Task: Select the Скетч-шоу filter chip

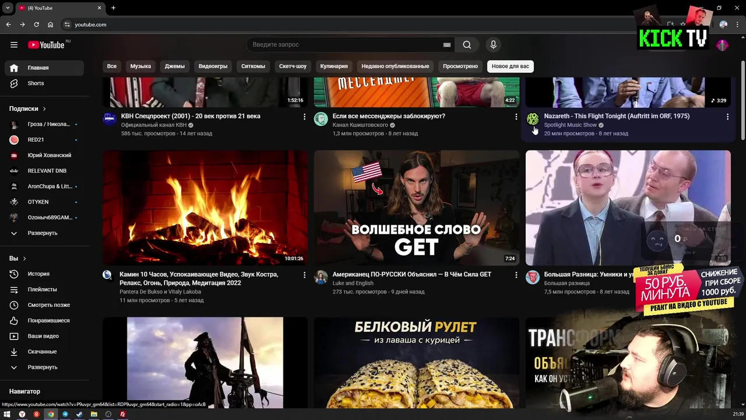Action: [x=293, y=66]
